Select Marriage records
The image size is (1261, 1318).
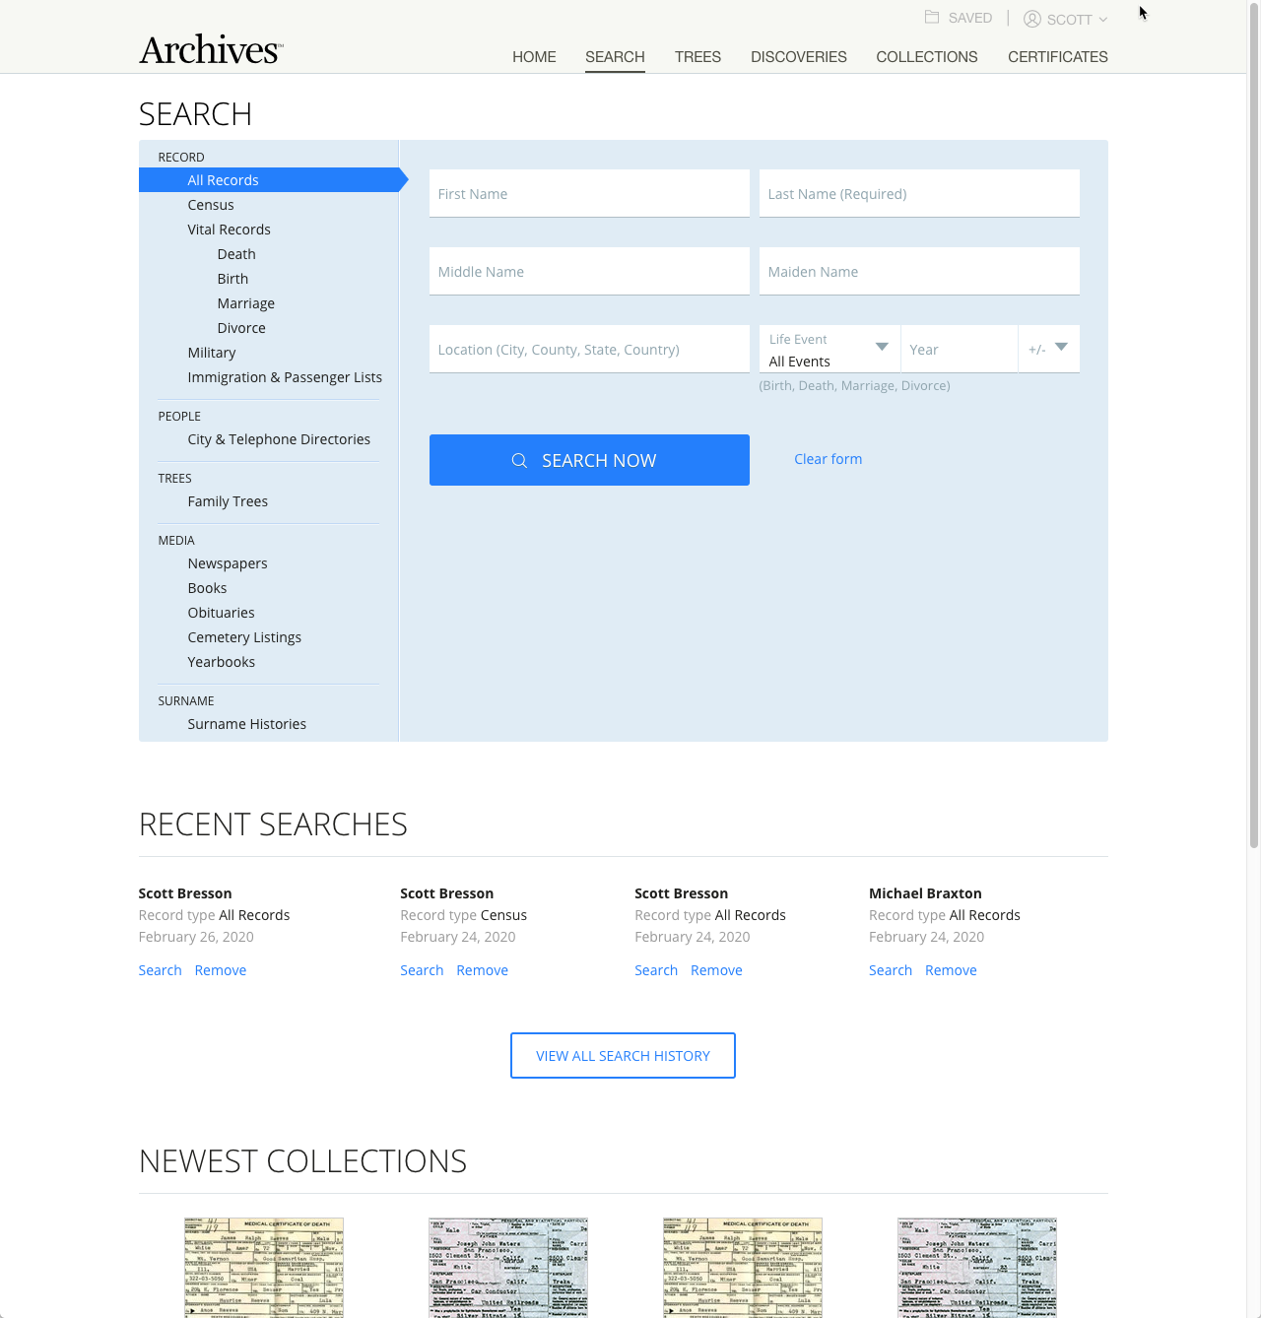pos(246,303)
